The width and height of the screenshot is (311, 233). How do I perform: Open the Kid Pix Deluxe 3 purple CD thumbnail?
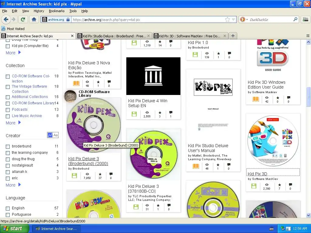coord(94,125)
